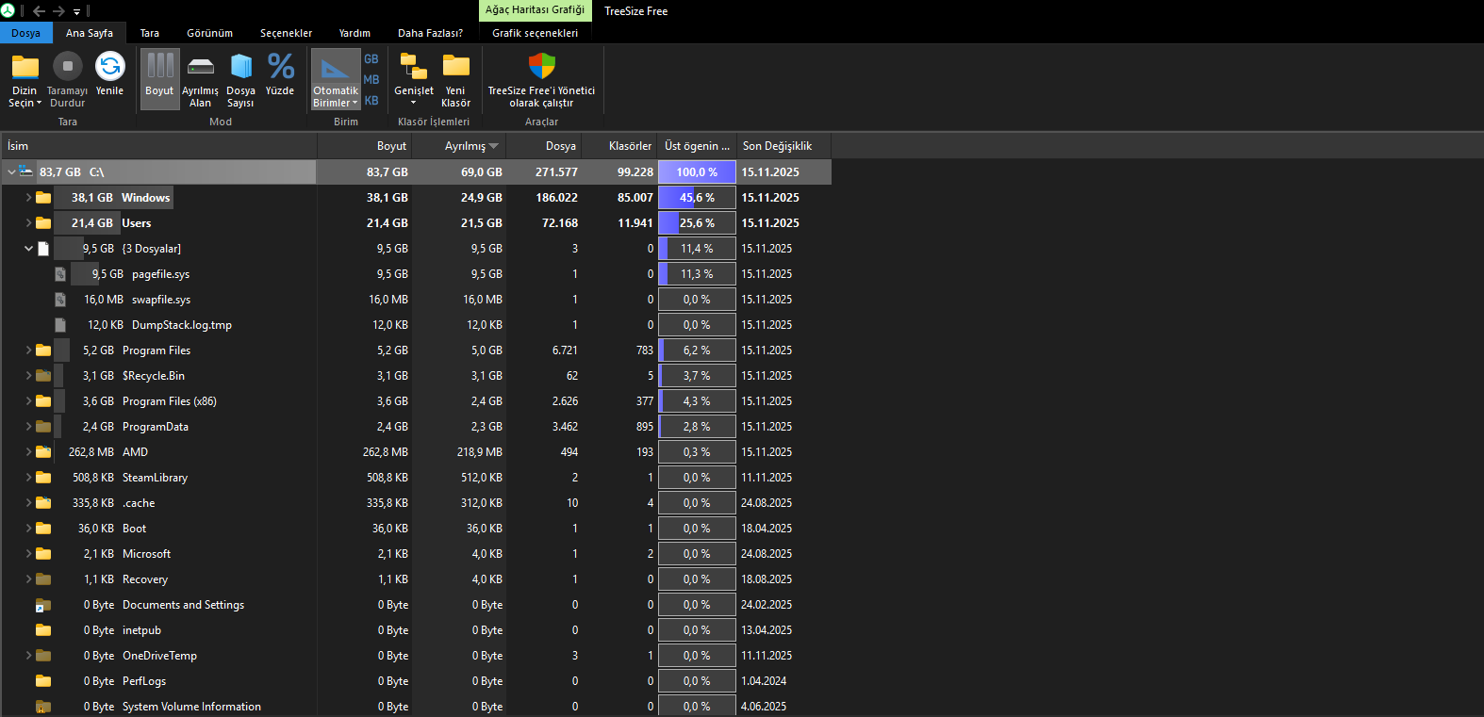Open the Daha Fazlası? tab
Viewport: 1484px width, 717px height.
(431, 33)
